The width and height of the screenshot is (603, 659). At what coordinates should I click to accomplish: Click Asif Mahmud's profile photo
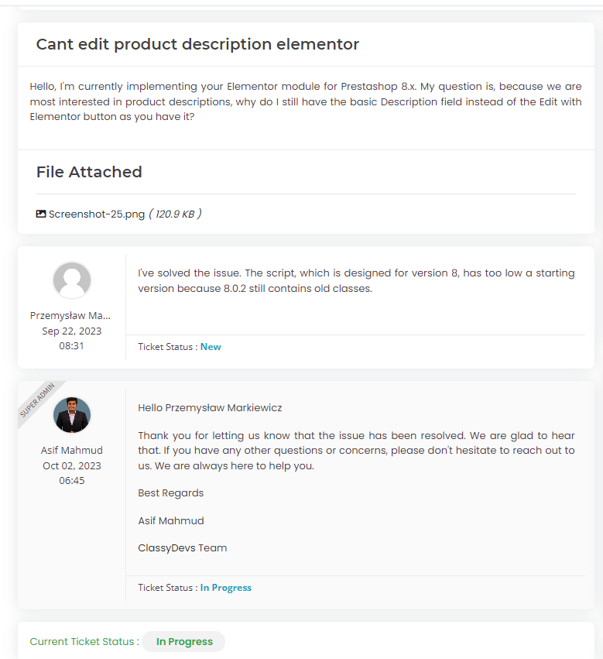click(x=72, y=416)
